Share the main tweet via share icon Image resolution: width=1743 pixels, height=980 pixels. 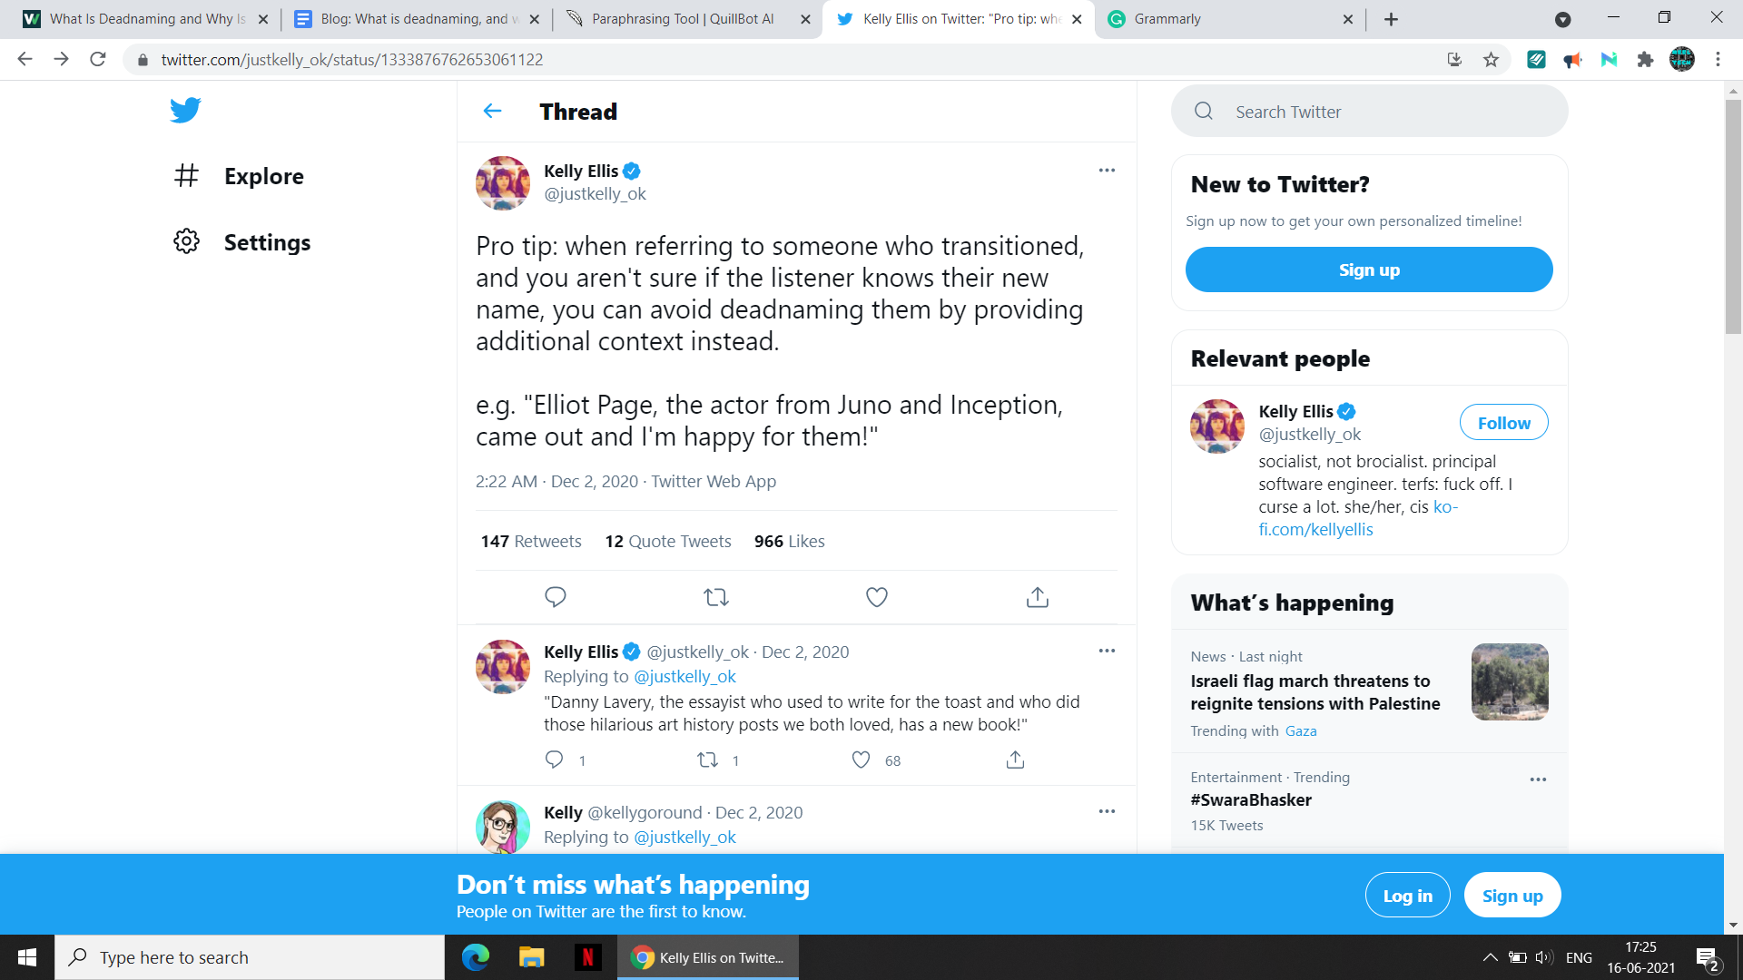pos(1037,597)
